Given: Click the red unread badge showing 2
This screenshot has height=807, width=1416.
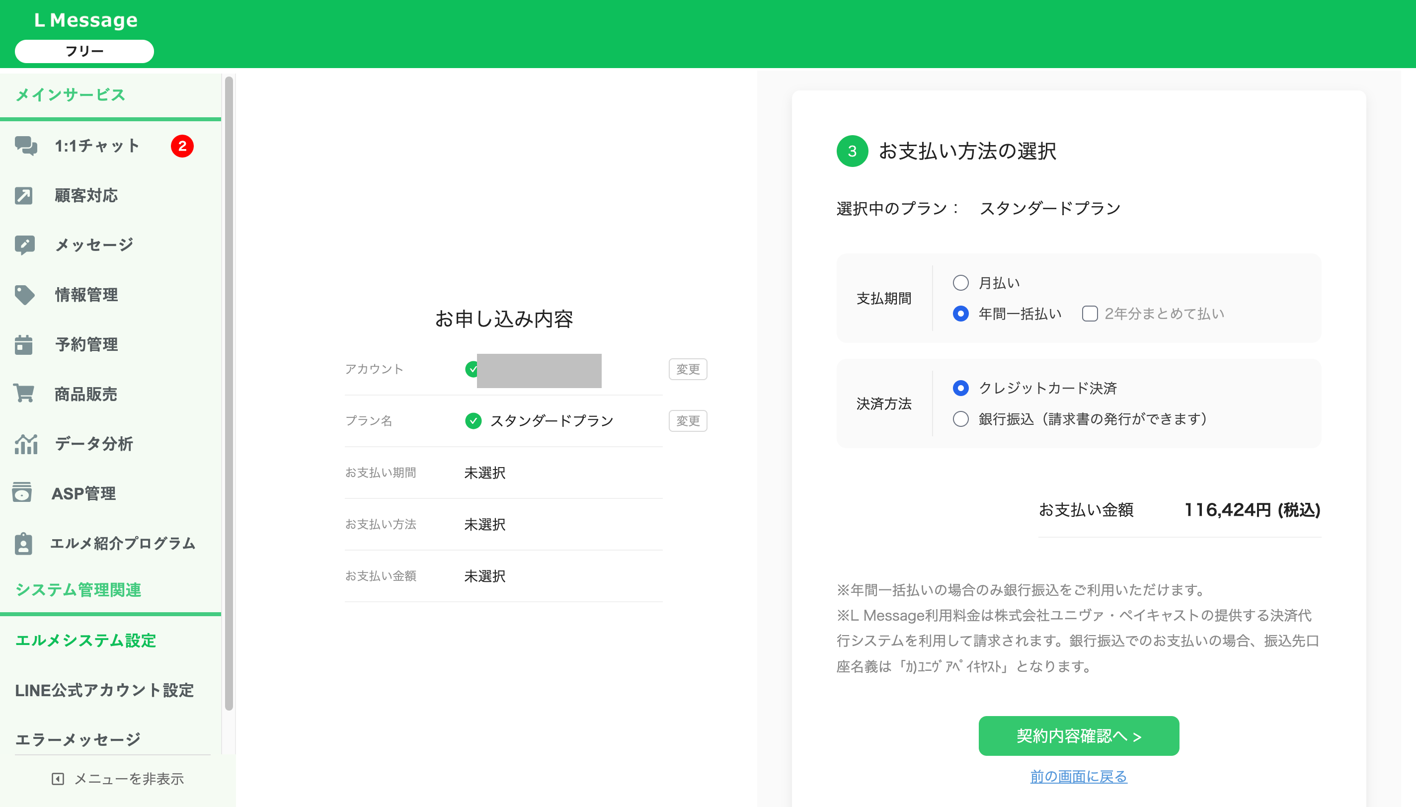Looking at the screenshot, I should (x=182, y=146).
